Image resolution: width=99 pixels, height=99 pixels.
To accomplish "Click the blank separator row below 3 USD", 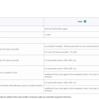I will point(49,40).
